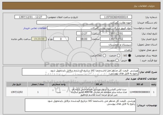Click the need date cell 1397/12/02

[x=17, y=92]
